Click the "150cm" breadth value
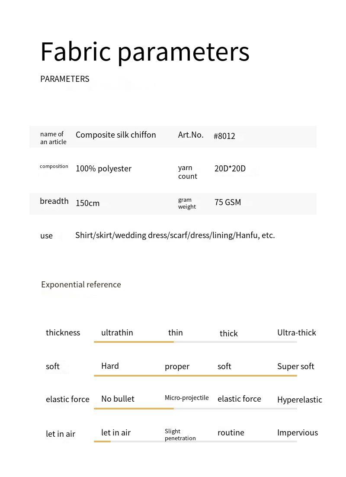The width and height of the screenshot is (346, 477). [87, 203]
